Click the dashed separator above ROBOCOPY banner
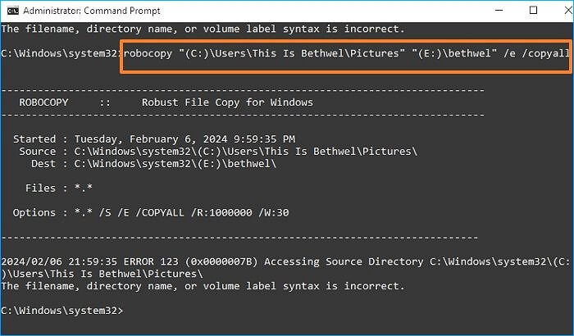This screenshot has width=574, height=336. pyautogui.click(x=243, y=90)
